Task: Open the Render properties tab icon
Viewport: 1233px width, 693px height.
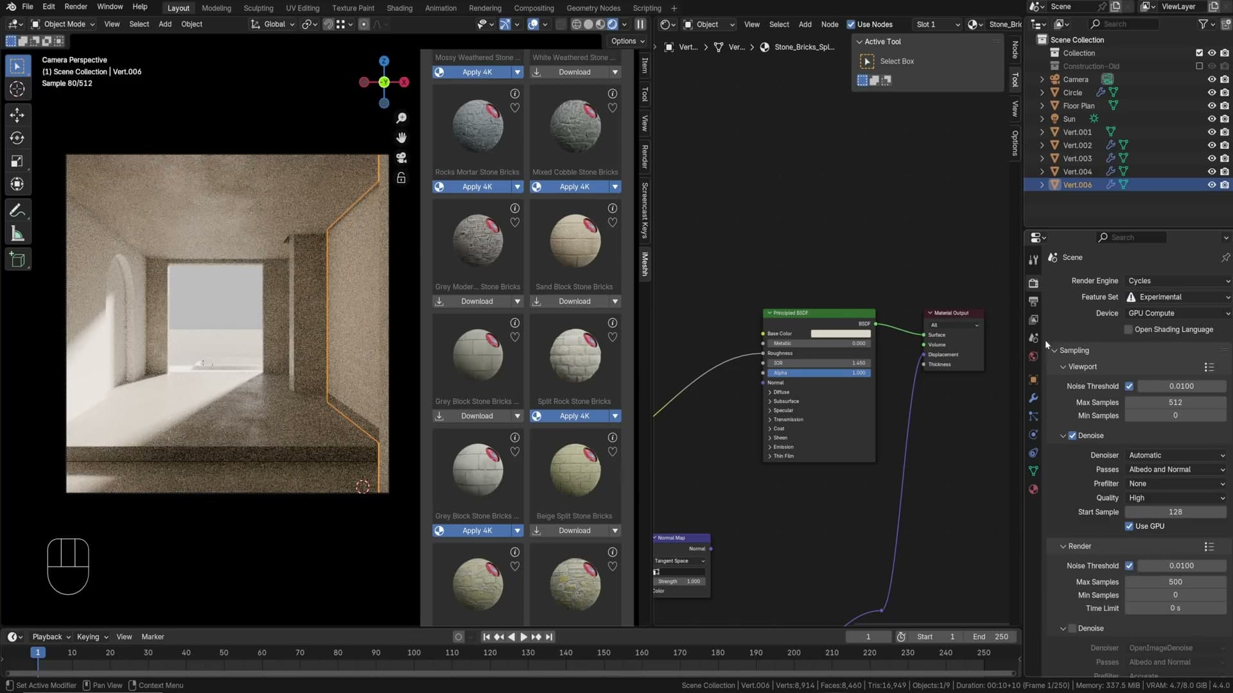Action: [1033, 283]
